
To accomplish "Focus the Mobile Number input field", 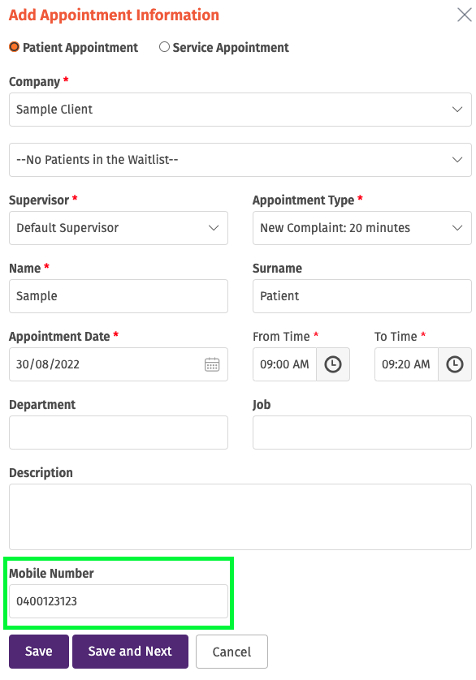I will pyautogui.click(x=119, y=601).
